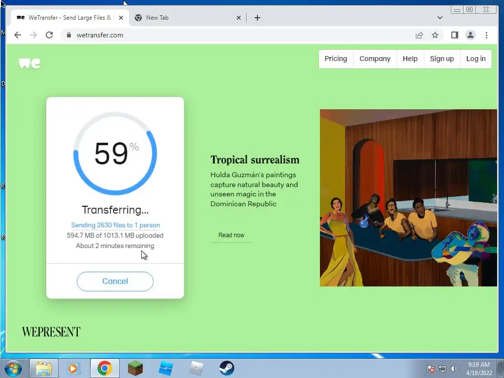Open the grey Roblox Player taskbar icon
Image resolution: width=504 pixels, height=378 pixels.
click(x=196, y=368)
